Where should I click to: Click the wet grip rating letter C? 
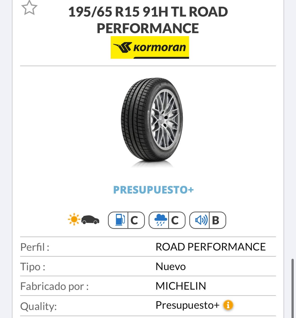point(175,220)
